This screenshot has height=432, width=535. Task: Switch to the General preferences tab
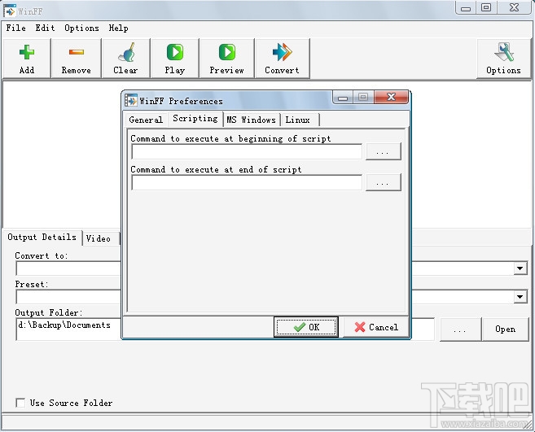[x=146, y=120]
